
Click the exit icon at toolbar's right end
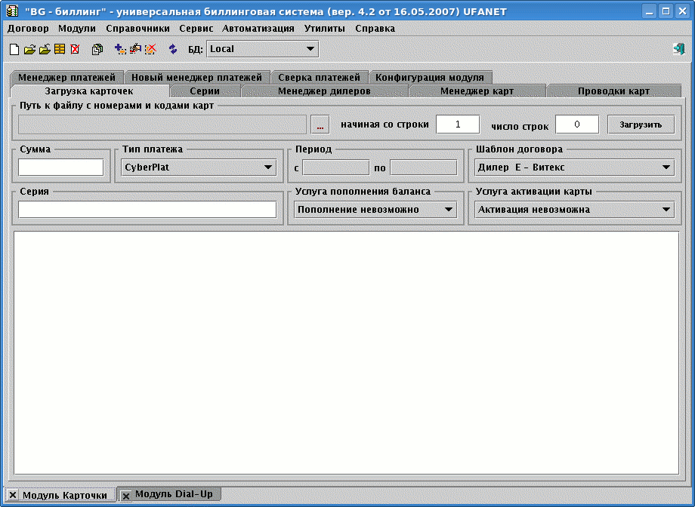[679, 49]
